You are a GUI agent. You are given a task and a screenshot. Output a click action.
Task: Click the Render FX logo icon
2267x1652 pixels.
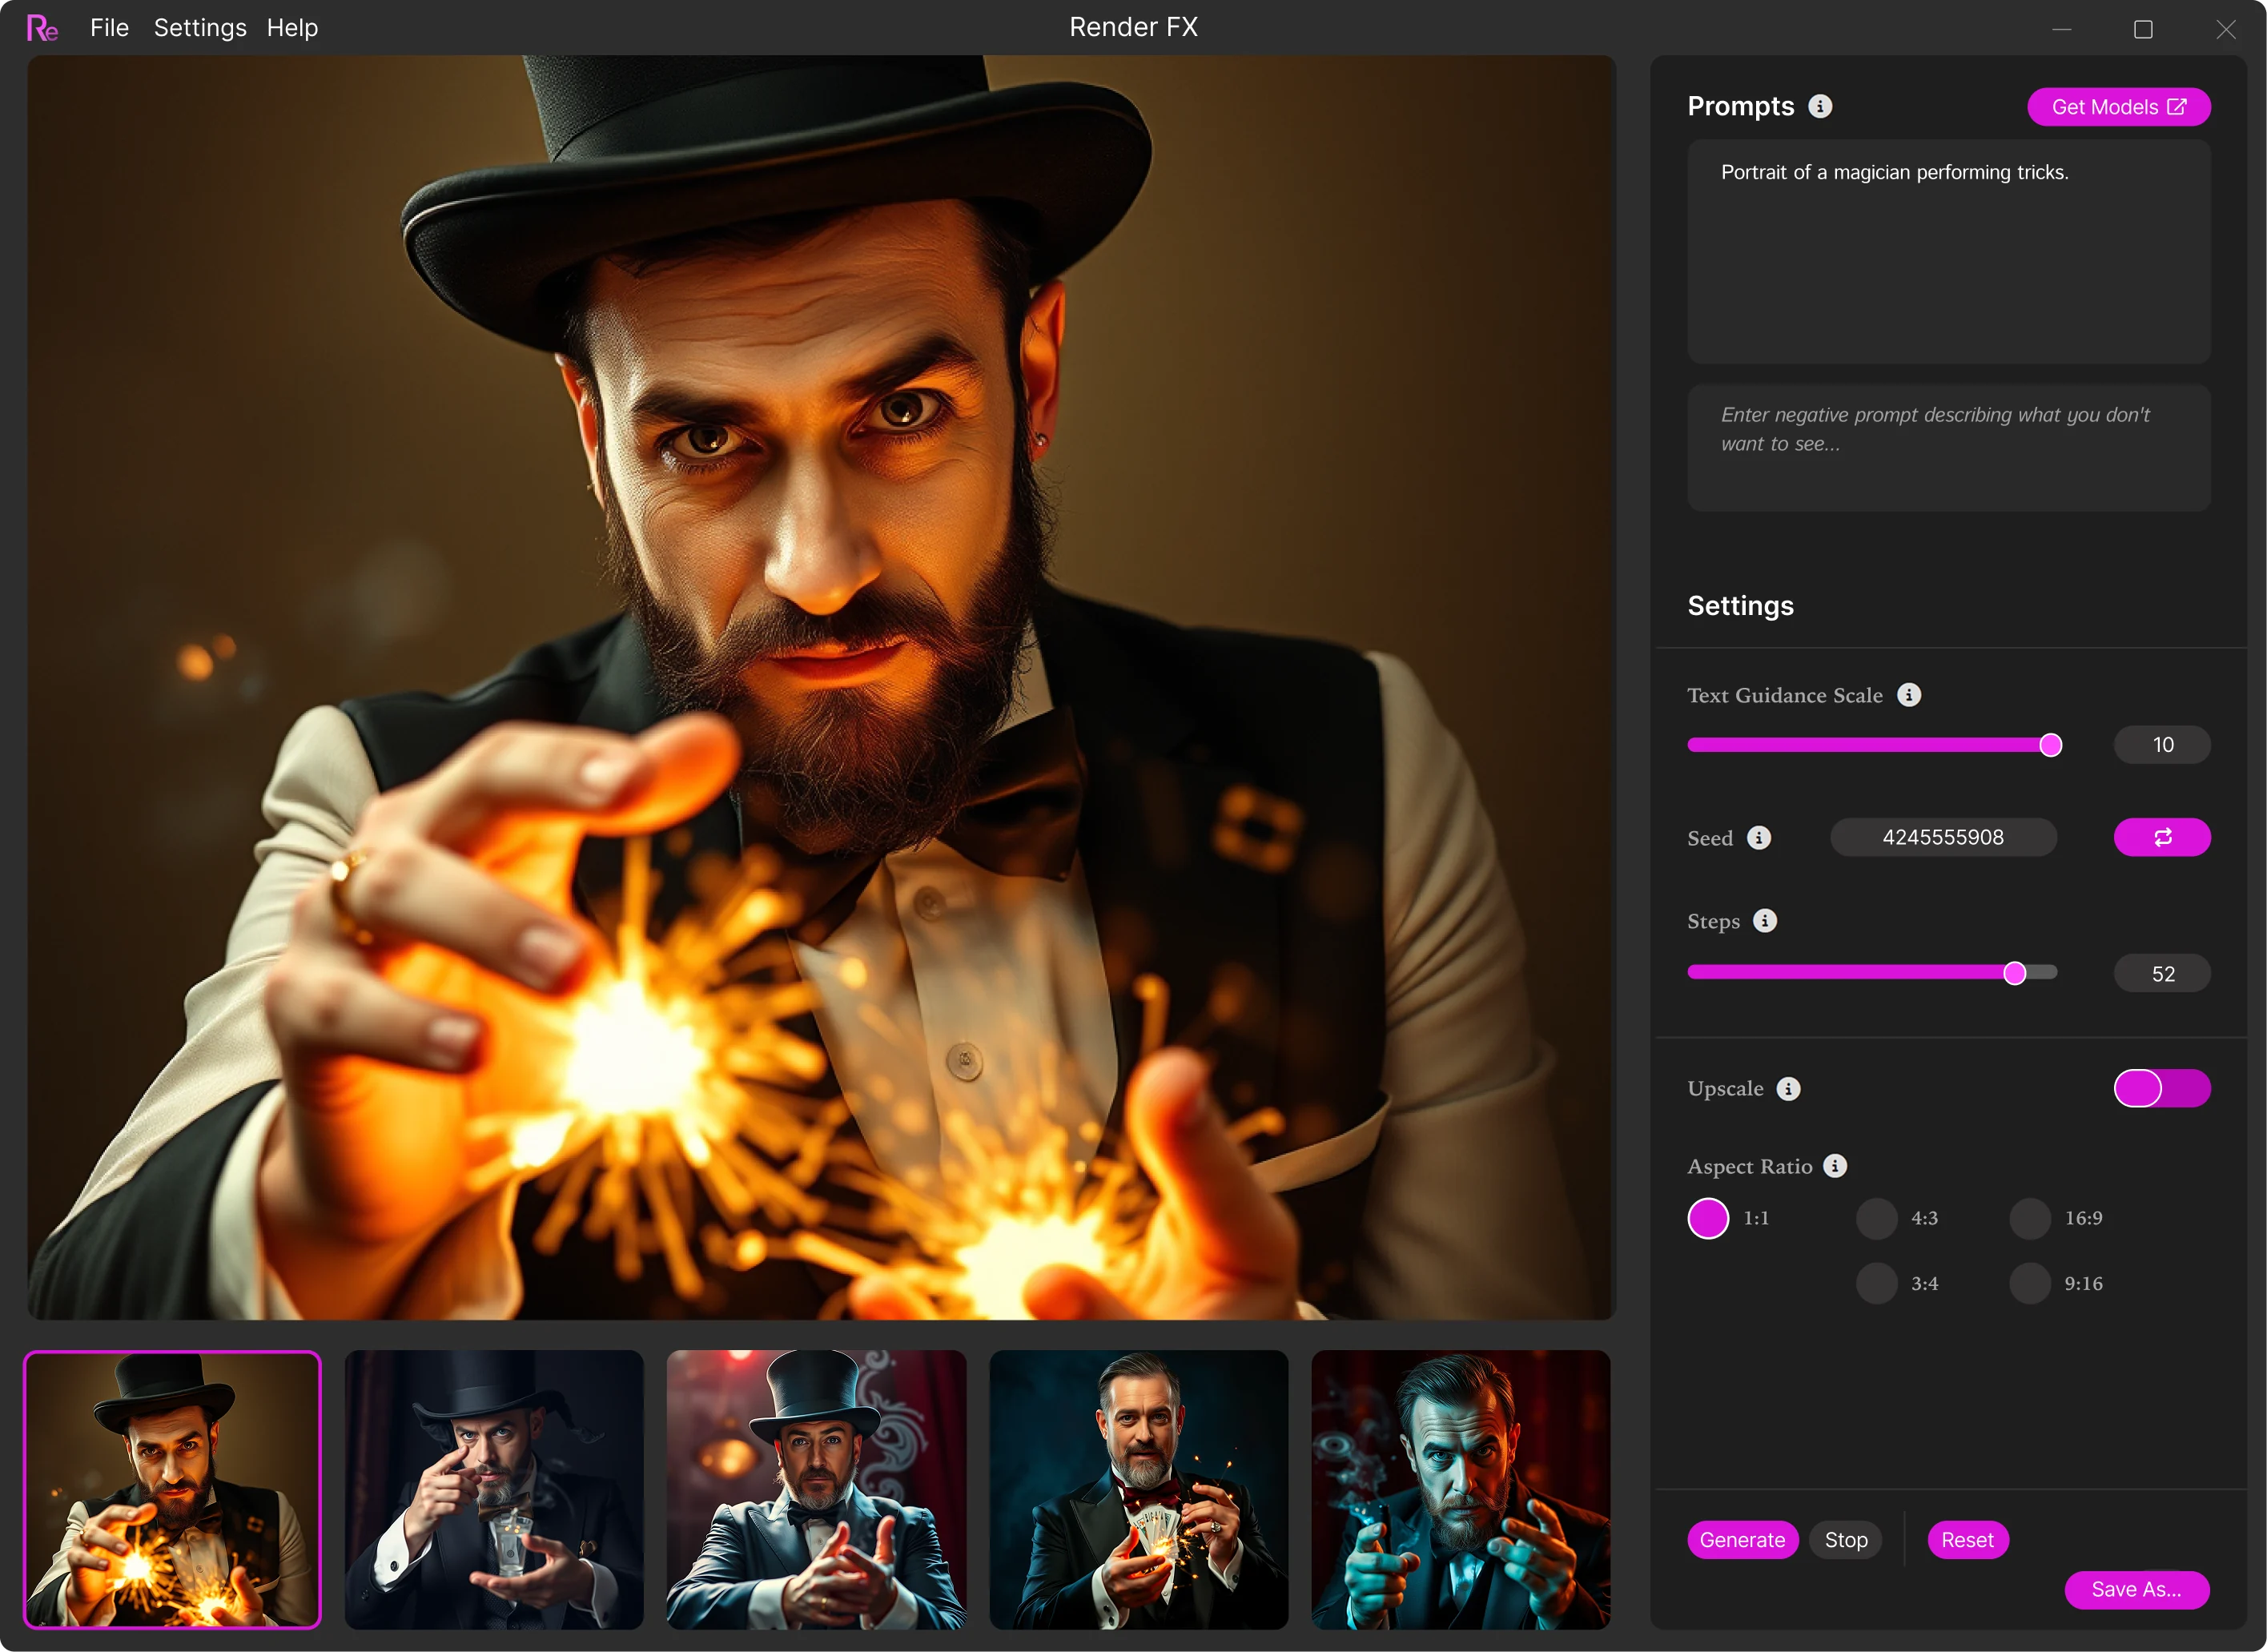coord(42,28)
